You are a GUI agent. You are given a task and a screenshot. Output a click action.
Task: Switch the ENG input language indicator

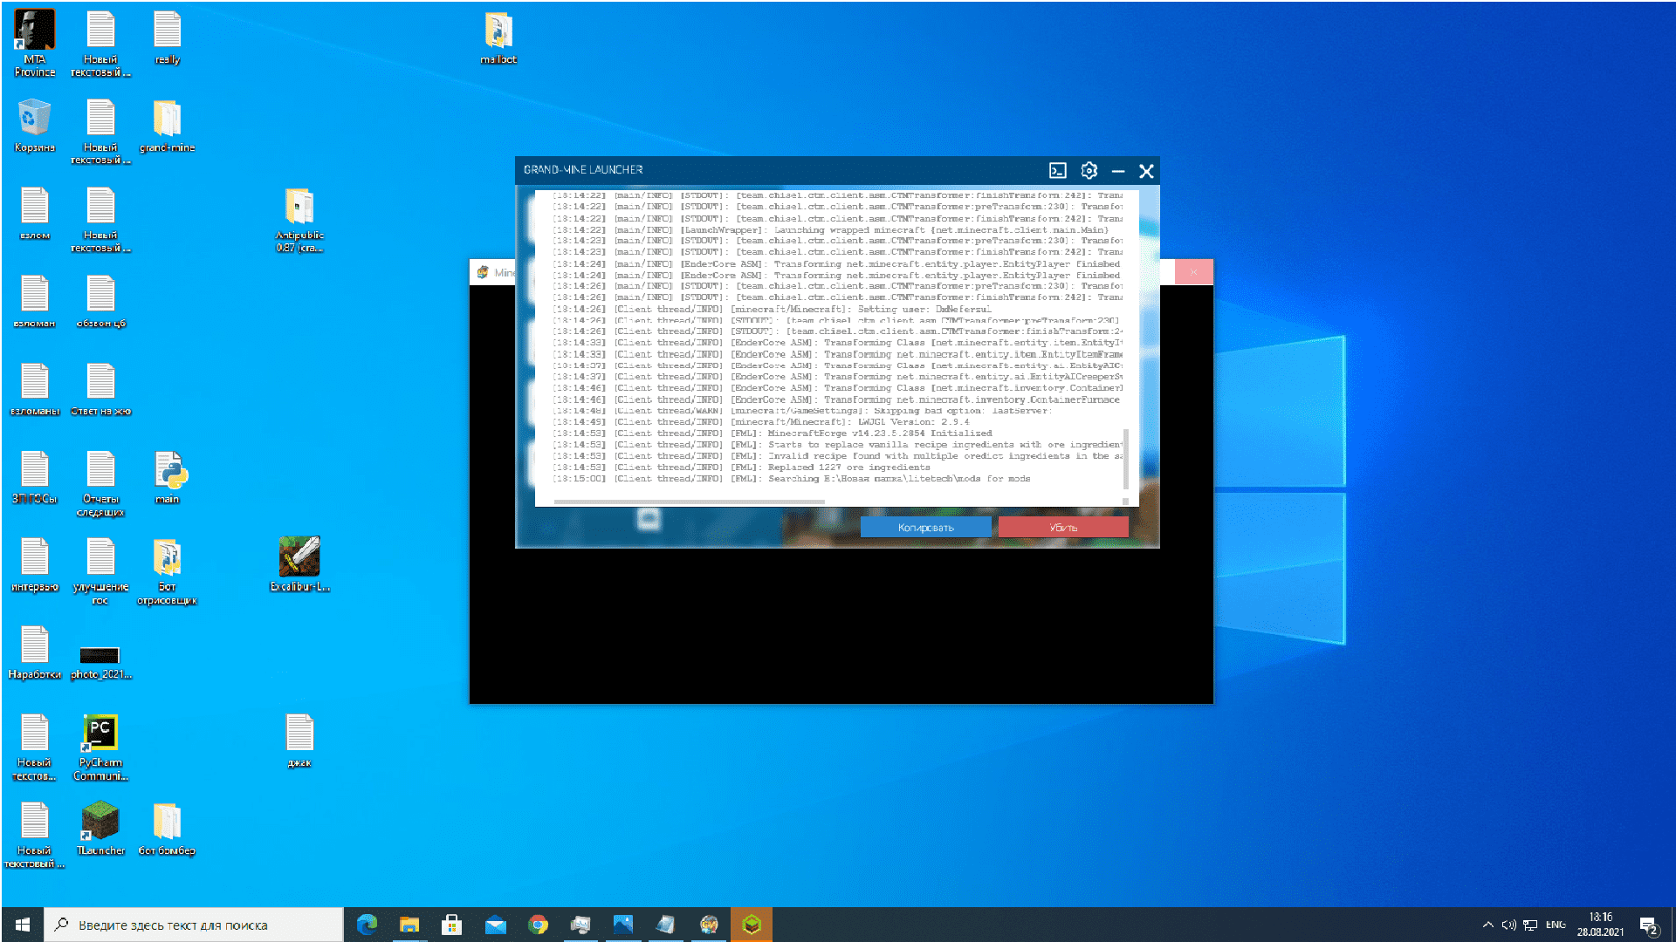pyautogui.click(x=1556, y=925)
